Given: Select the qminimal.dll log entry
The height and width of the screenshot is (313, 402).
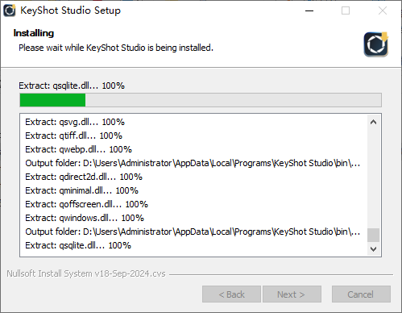Looking at the screenshot, I should [81, 190].
